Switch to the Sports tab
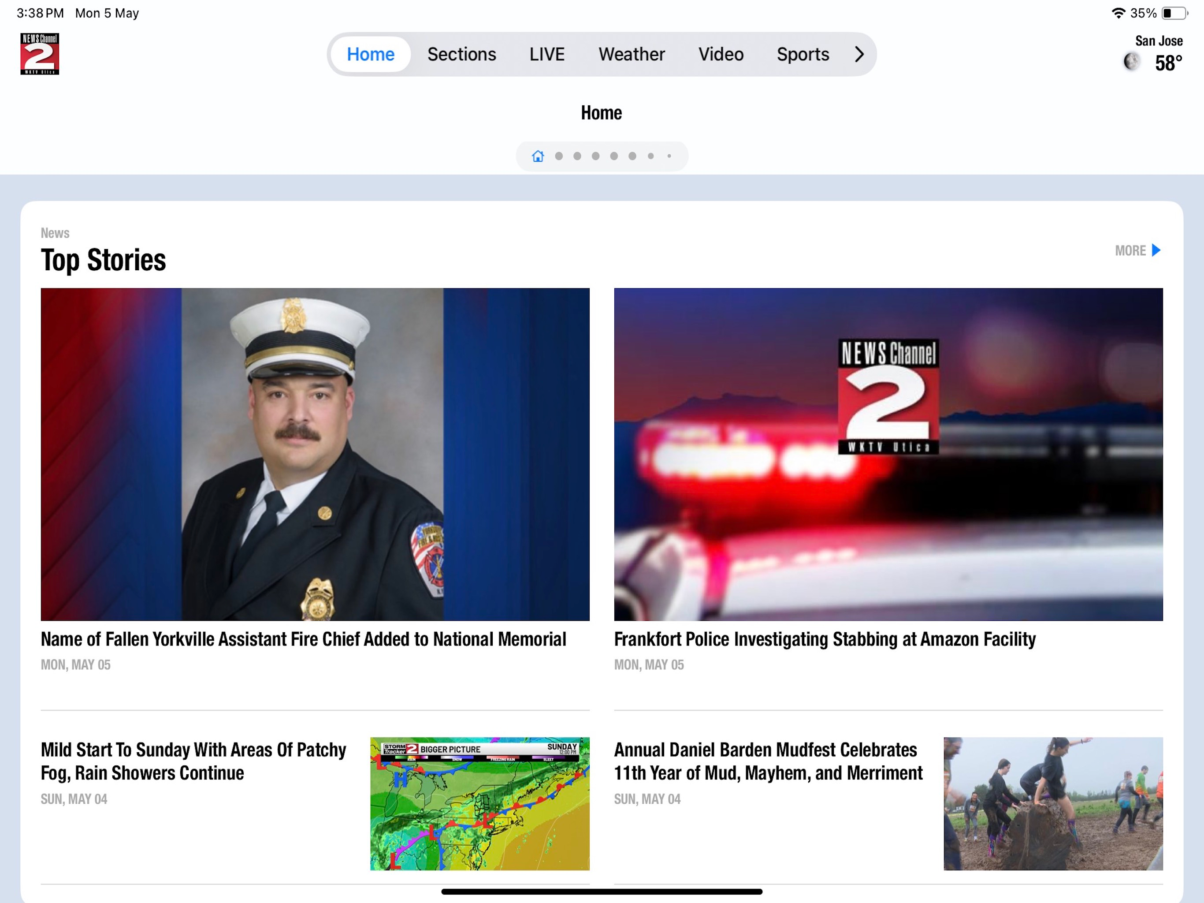1204x903 pixels. point(803,54)
